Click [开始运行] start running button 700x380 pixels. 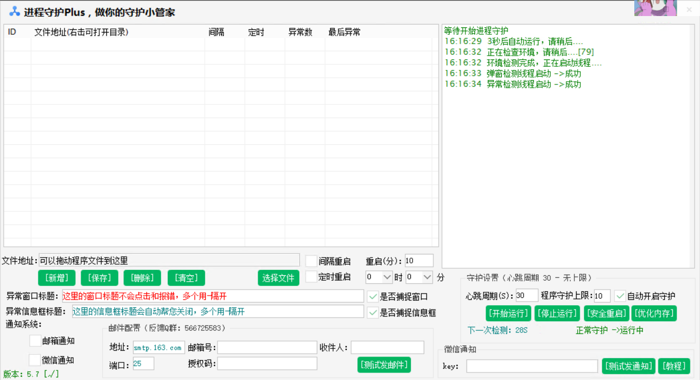(508, 313)
